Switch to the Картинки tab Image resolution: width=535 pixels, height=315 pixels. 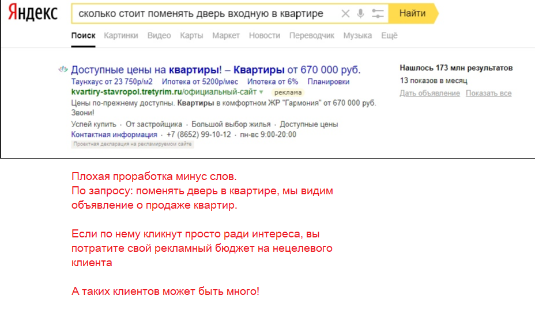(x=121, y=36)
